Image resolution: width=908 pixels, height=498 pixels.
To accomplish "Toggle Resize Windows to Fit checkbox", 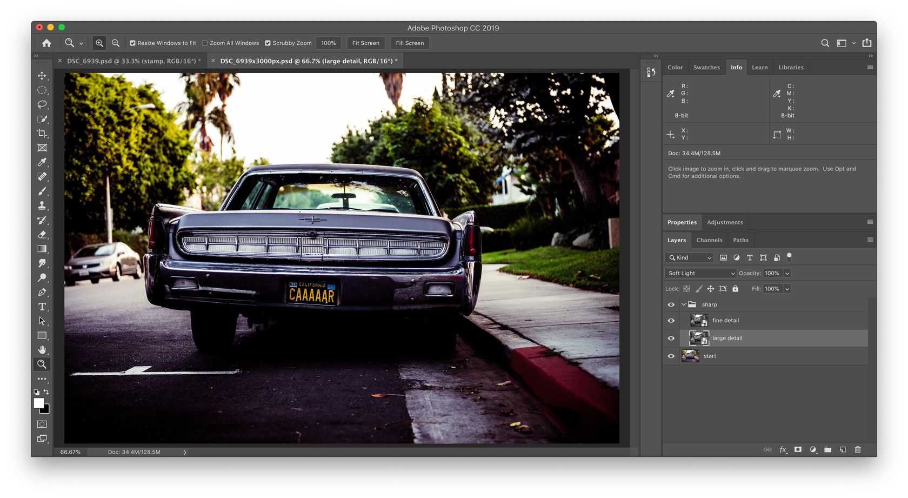I will (x=132, y=43).
